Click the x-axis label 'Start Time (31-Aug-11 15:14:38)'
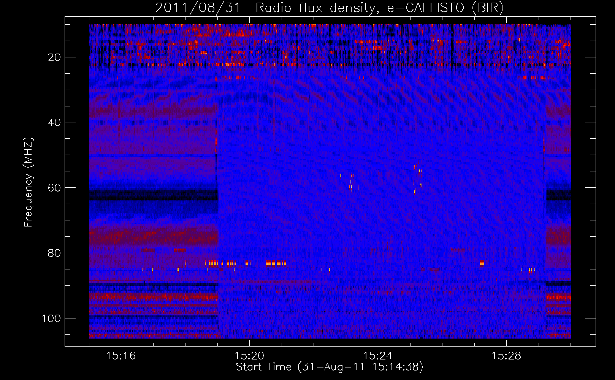Image resolution: width=615 pixels, height=380 pixels. coord(330,367)
